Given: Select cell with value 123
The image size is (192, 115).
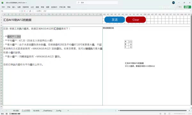Looking at the screenshot, I should click(130, 42).
